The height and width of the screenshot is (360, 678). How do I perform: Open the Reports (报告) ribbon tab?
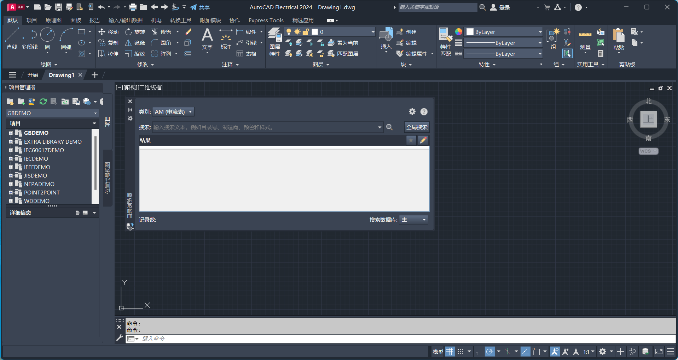(94, 20)
